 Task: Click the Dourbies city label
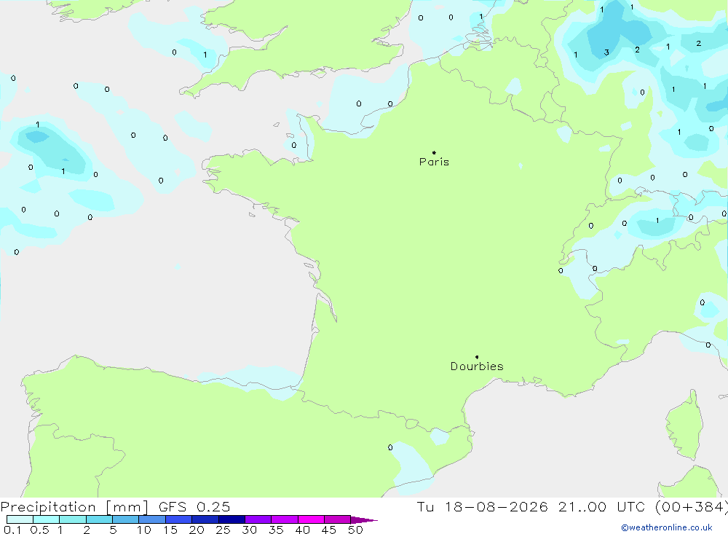tap(477, 366)
